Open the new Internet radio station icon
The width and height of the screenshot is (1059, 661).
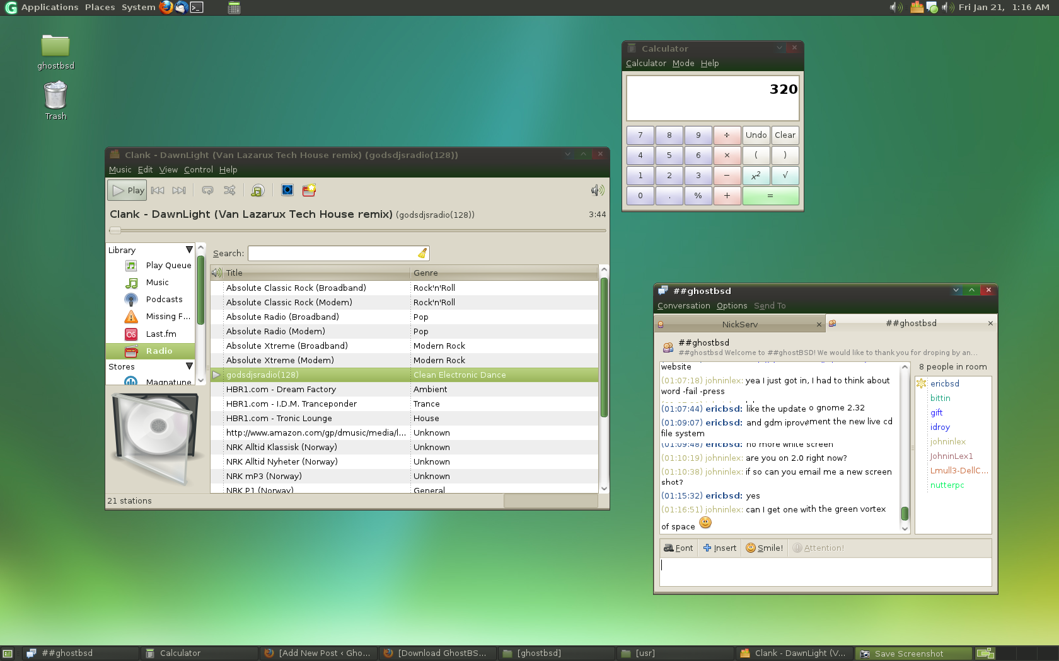pos(309,190)
